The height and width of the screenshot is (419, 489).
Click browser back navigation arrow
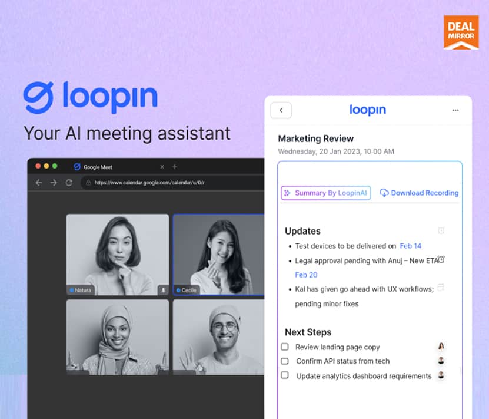39,183
